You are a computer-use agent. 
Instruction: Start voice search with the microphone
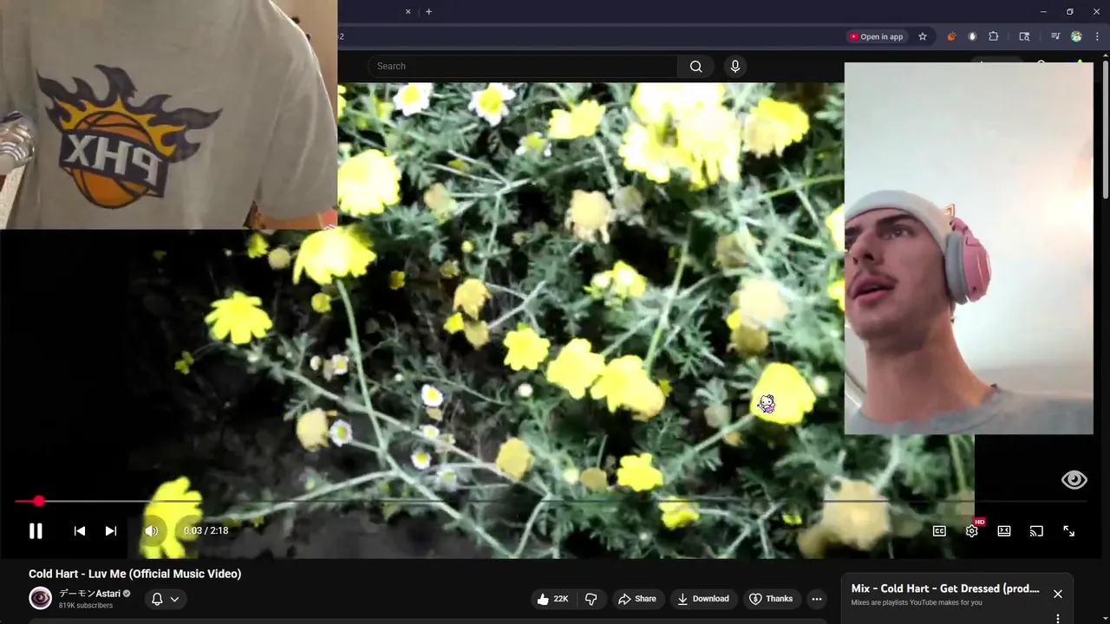coord(735,67)
